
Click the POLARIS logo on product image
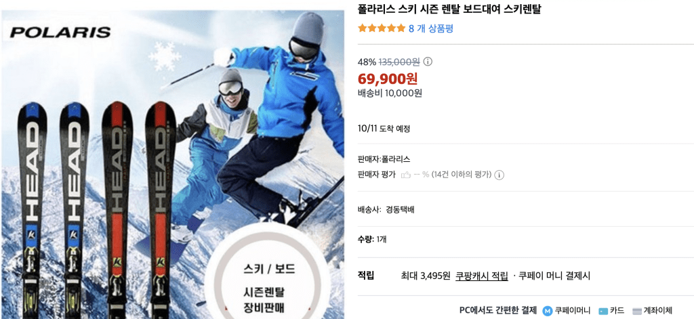[60, 33]
